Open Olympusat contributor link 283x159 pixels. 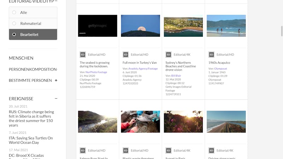point(220,69)
